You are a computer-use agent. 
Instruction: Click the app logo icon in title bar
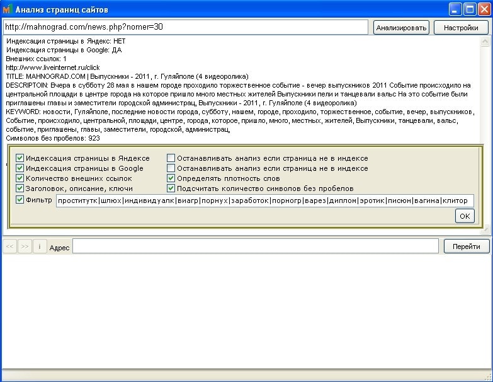[x=7, y=9]
